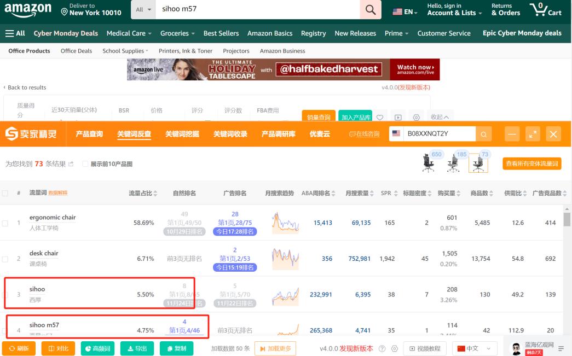This screenshot has width=572, height=356.
Task: Minimize the 卖家精灵 panel
Action: pyautogui.click(x=512, y=134)
